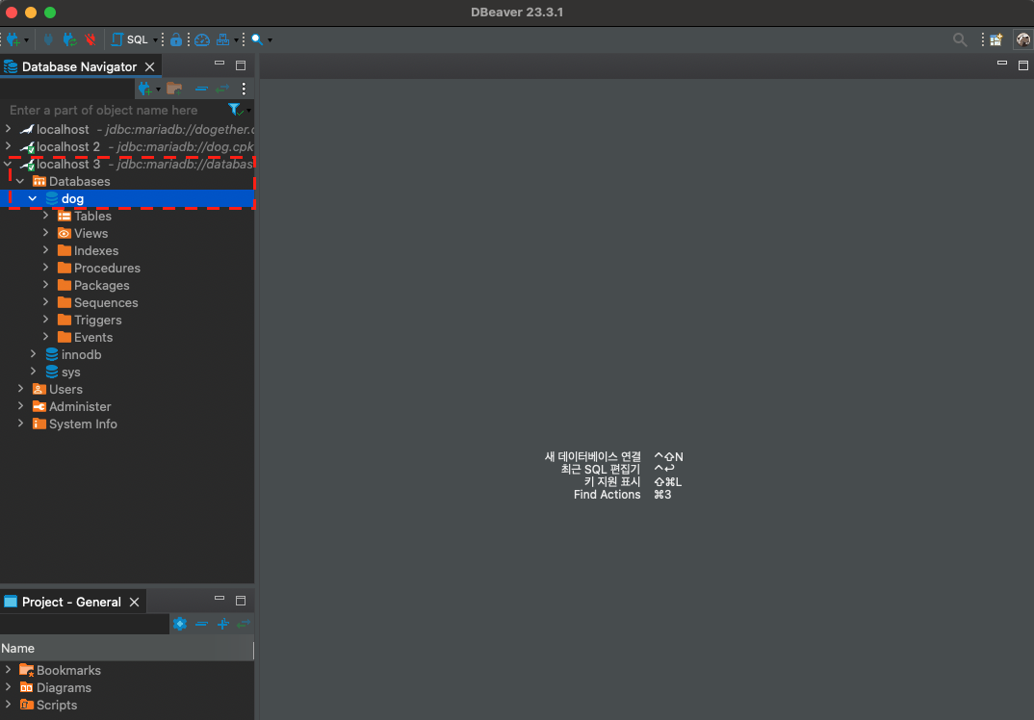
Task: Expand the Views node chevron
Action: 45,232
